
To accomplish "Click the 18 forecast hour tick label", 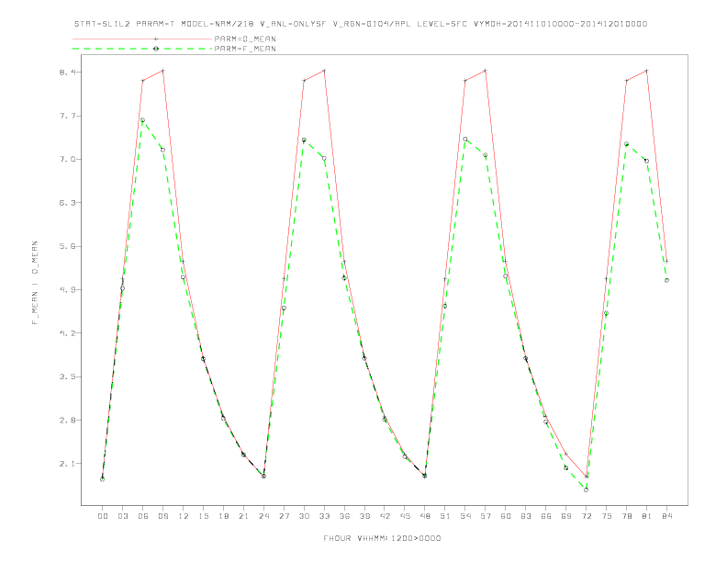I will tap(223, 516).
